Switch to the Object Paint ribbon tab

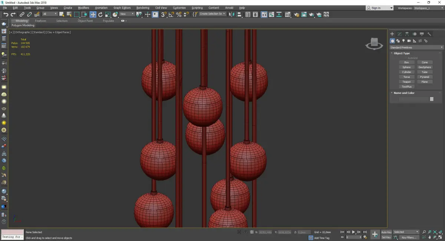[85, 21]
